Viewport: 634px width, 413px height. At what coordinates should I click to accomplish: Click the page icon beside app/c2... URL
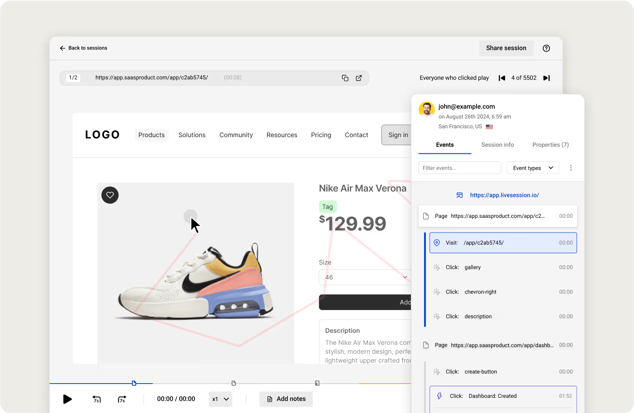click(x=426, y=216)
